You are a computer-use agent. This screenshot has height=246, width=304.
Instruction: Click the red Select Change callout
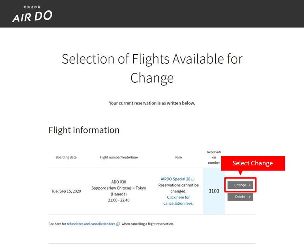[x=253, y=163]
